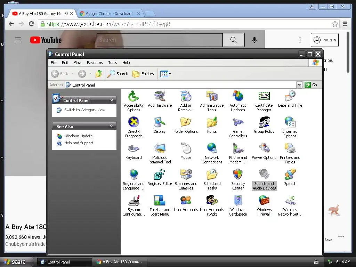356x267 pixels.
Task: Open Printers and Faxes icon
Action: (290, 153)
